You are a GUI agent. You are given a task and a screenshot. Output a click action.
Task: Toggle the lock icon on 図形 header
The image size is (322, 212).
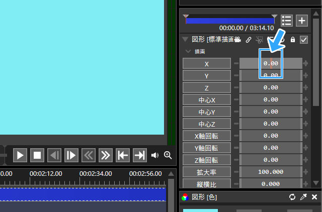[293, 40]
